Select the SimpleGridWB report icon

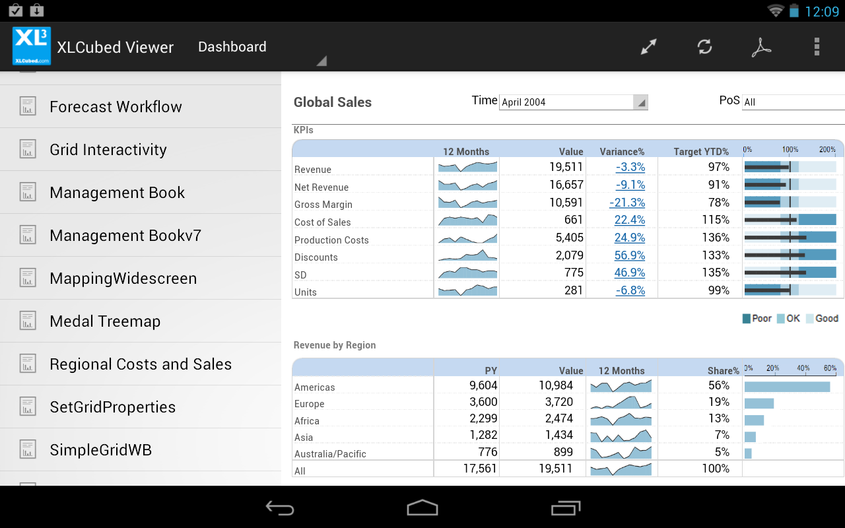coord(28,449)
